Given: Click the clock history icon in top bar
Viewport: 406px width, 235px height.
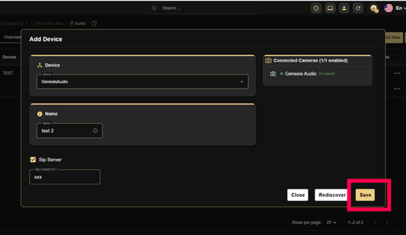Looking at the screenshot, I should 316,8.
